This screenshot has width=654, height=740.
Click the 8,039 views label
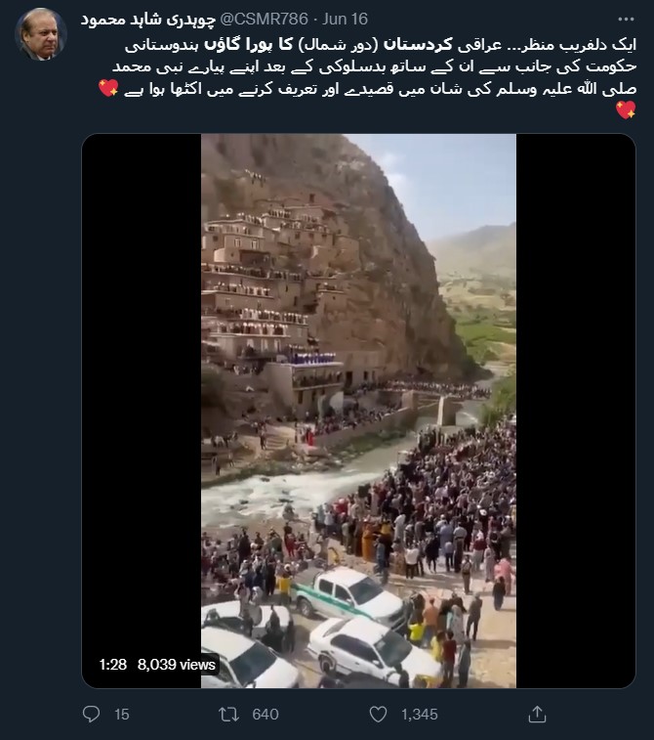click(177, 665)
